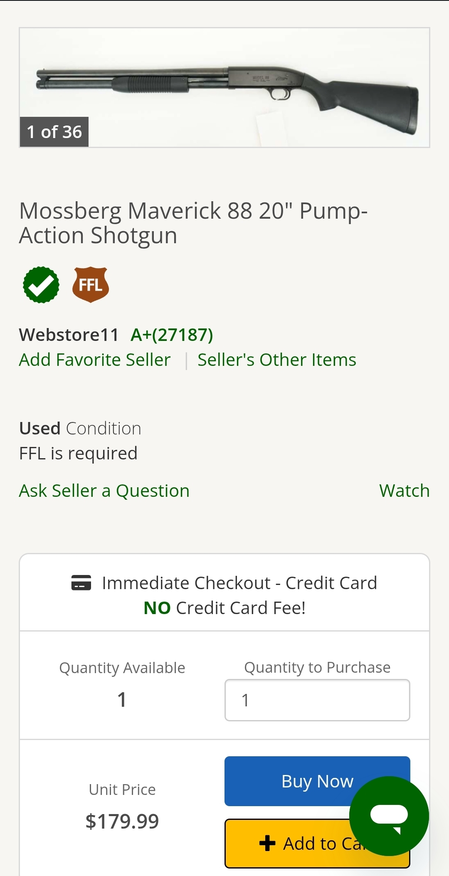This screenshot has height=876, width=449.
Task: View Seller's Other Items
Action: tap(277, 360)
